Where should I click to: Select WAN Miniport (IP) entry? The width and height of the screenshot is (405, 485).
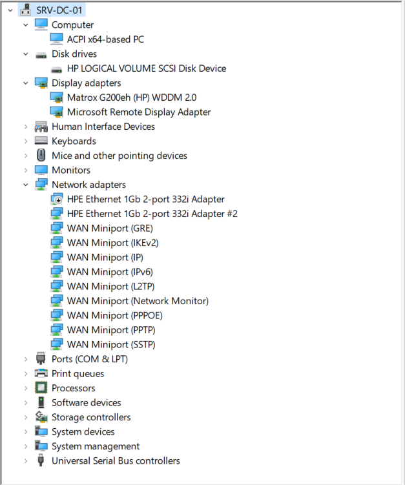pyautogui.click(x=105, y=257)
